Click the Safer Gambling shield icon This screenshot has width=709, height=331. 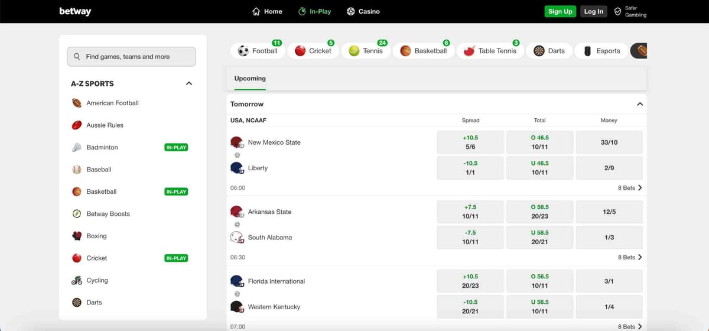(617, 11)
